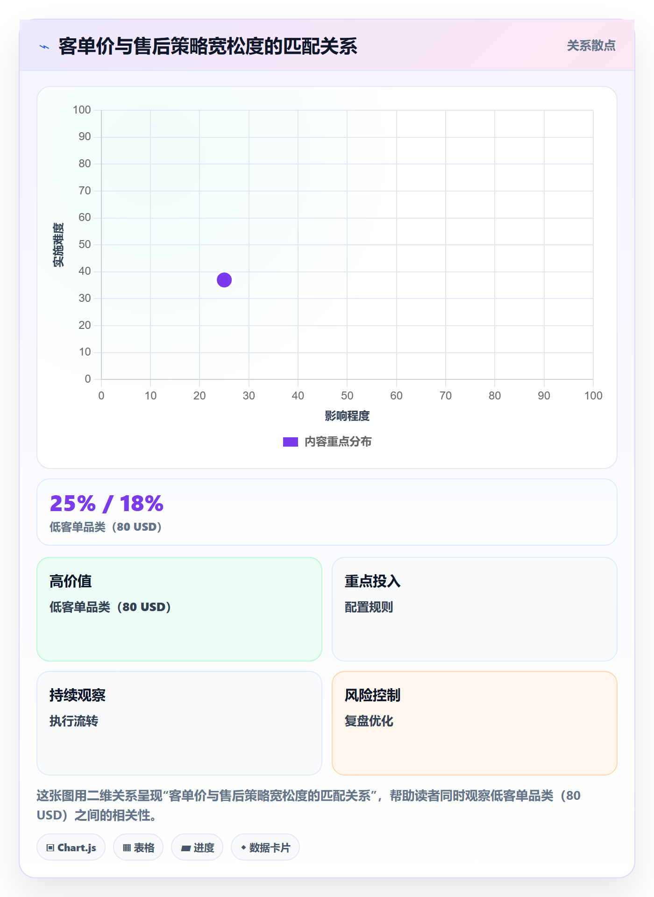Click the 内容重点分布 legend label
This screenshot has height=897, width=654.
coord(338,442)
